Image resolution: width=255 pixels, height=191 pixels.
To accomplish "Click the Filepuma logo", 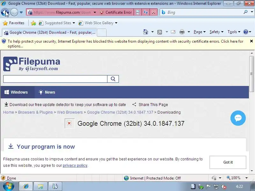I will [x=32, y=64].
